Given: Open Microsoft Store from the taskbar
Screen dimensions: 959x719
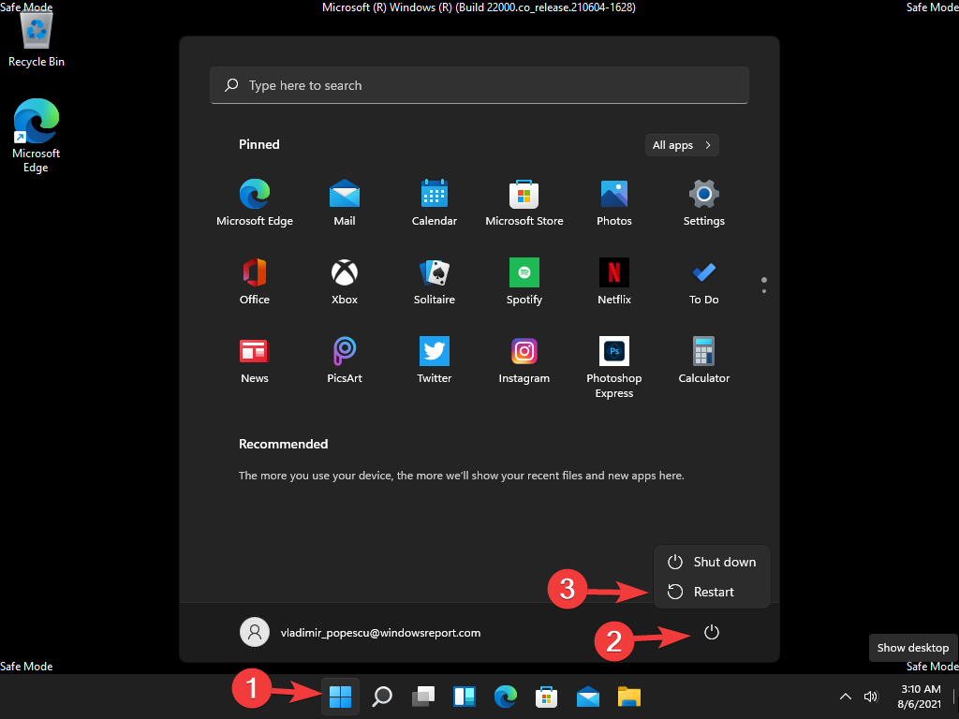Looking at the screenshot, I should [547, 696].
